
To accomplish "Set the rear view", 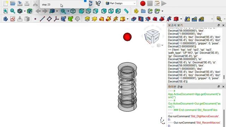I will coord(104,11).
